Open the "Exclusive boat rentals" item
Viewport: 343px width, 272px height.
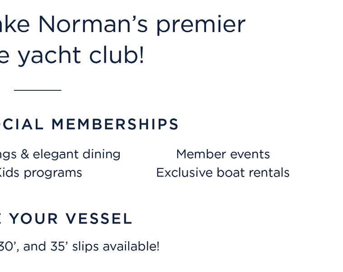pyautogui.click(x=223, y=173)
